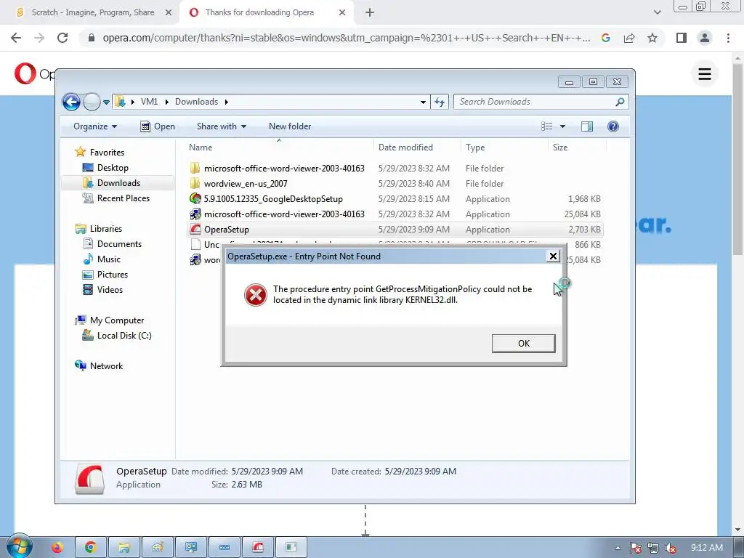Click the Chrome address bar URL
744x558 pixels.
coord(347,38)
